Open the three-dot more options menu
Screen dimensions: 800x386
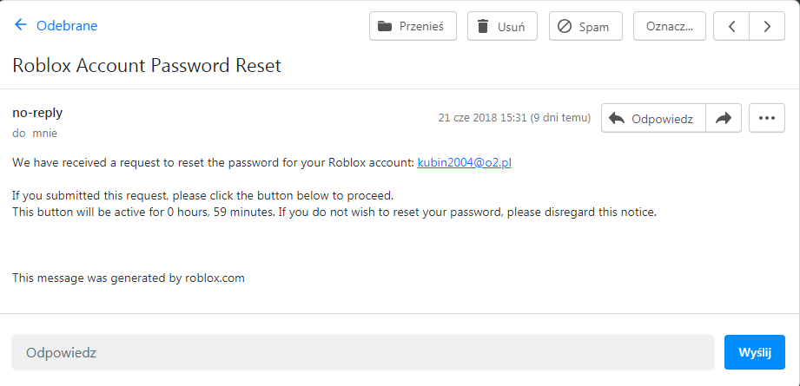click(766, 119)
